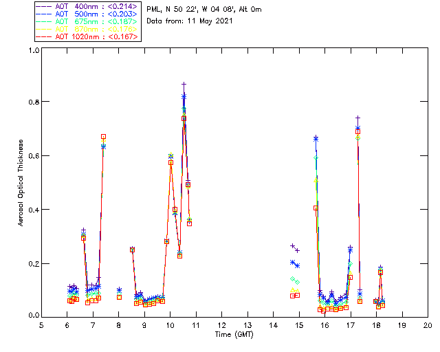Click the purple plus marker peak after 17 GMT
440x352 pixels.
pyautogui.click(x=358, y=118)
